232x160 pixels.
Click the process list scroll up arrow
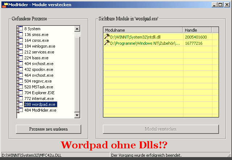coord(77,29)
